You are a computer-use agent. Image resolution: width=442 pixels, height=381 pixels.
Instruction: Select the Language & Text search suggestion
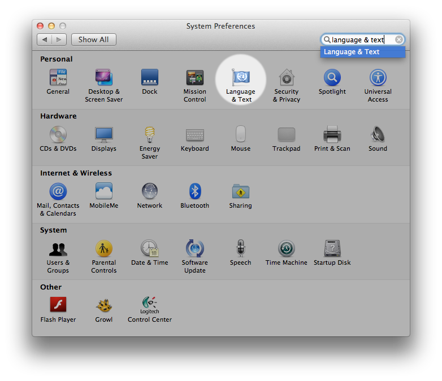click(362, 52)
